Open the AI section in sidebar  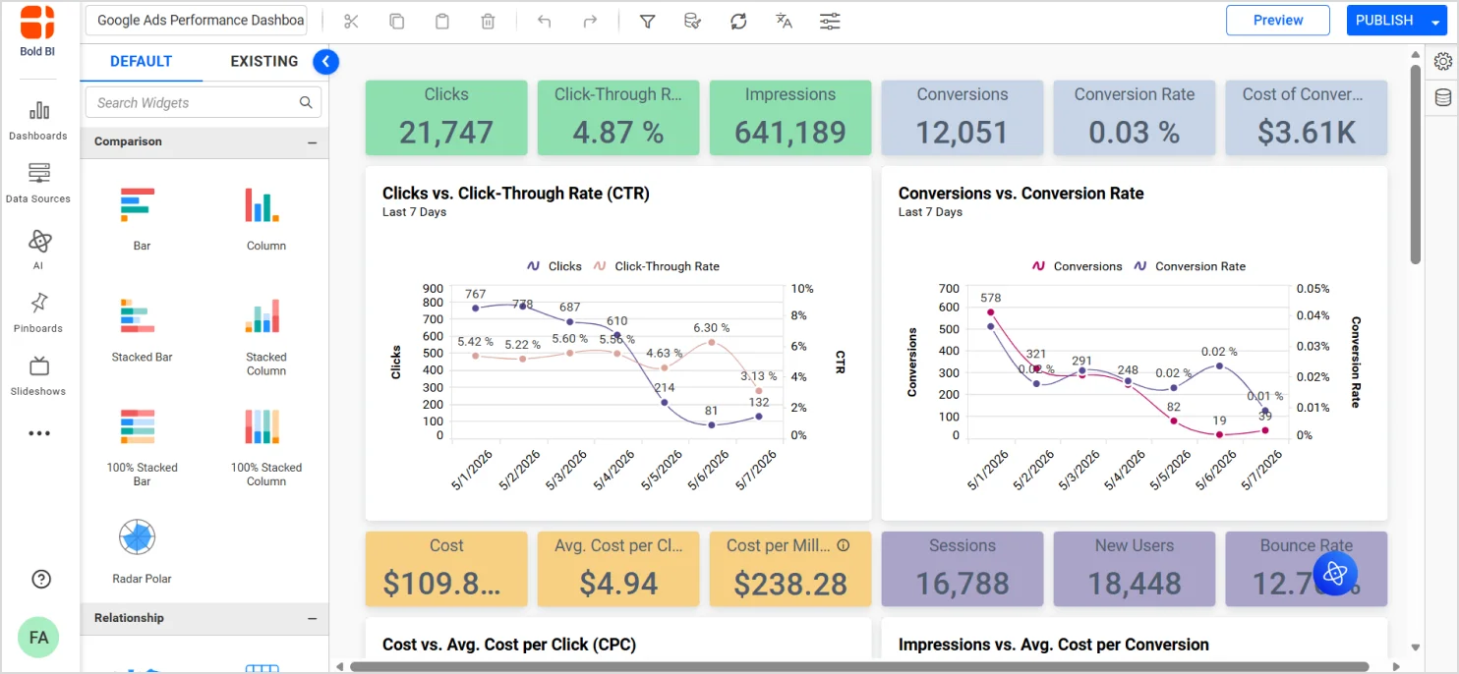pyautogui.click(x=38, y=250)
